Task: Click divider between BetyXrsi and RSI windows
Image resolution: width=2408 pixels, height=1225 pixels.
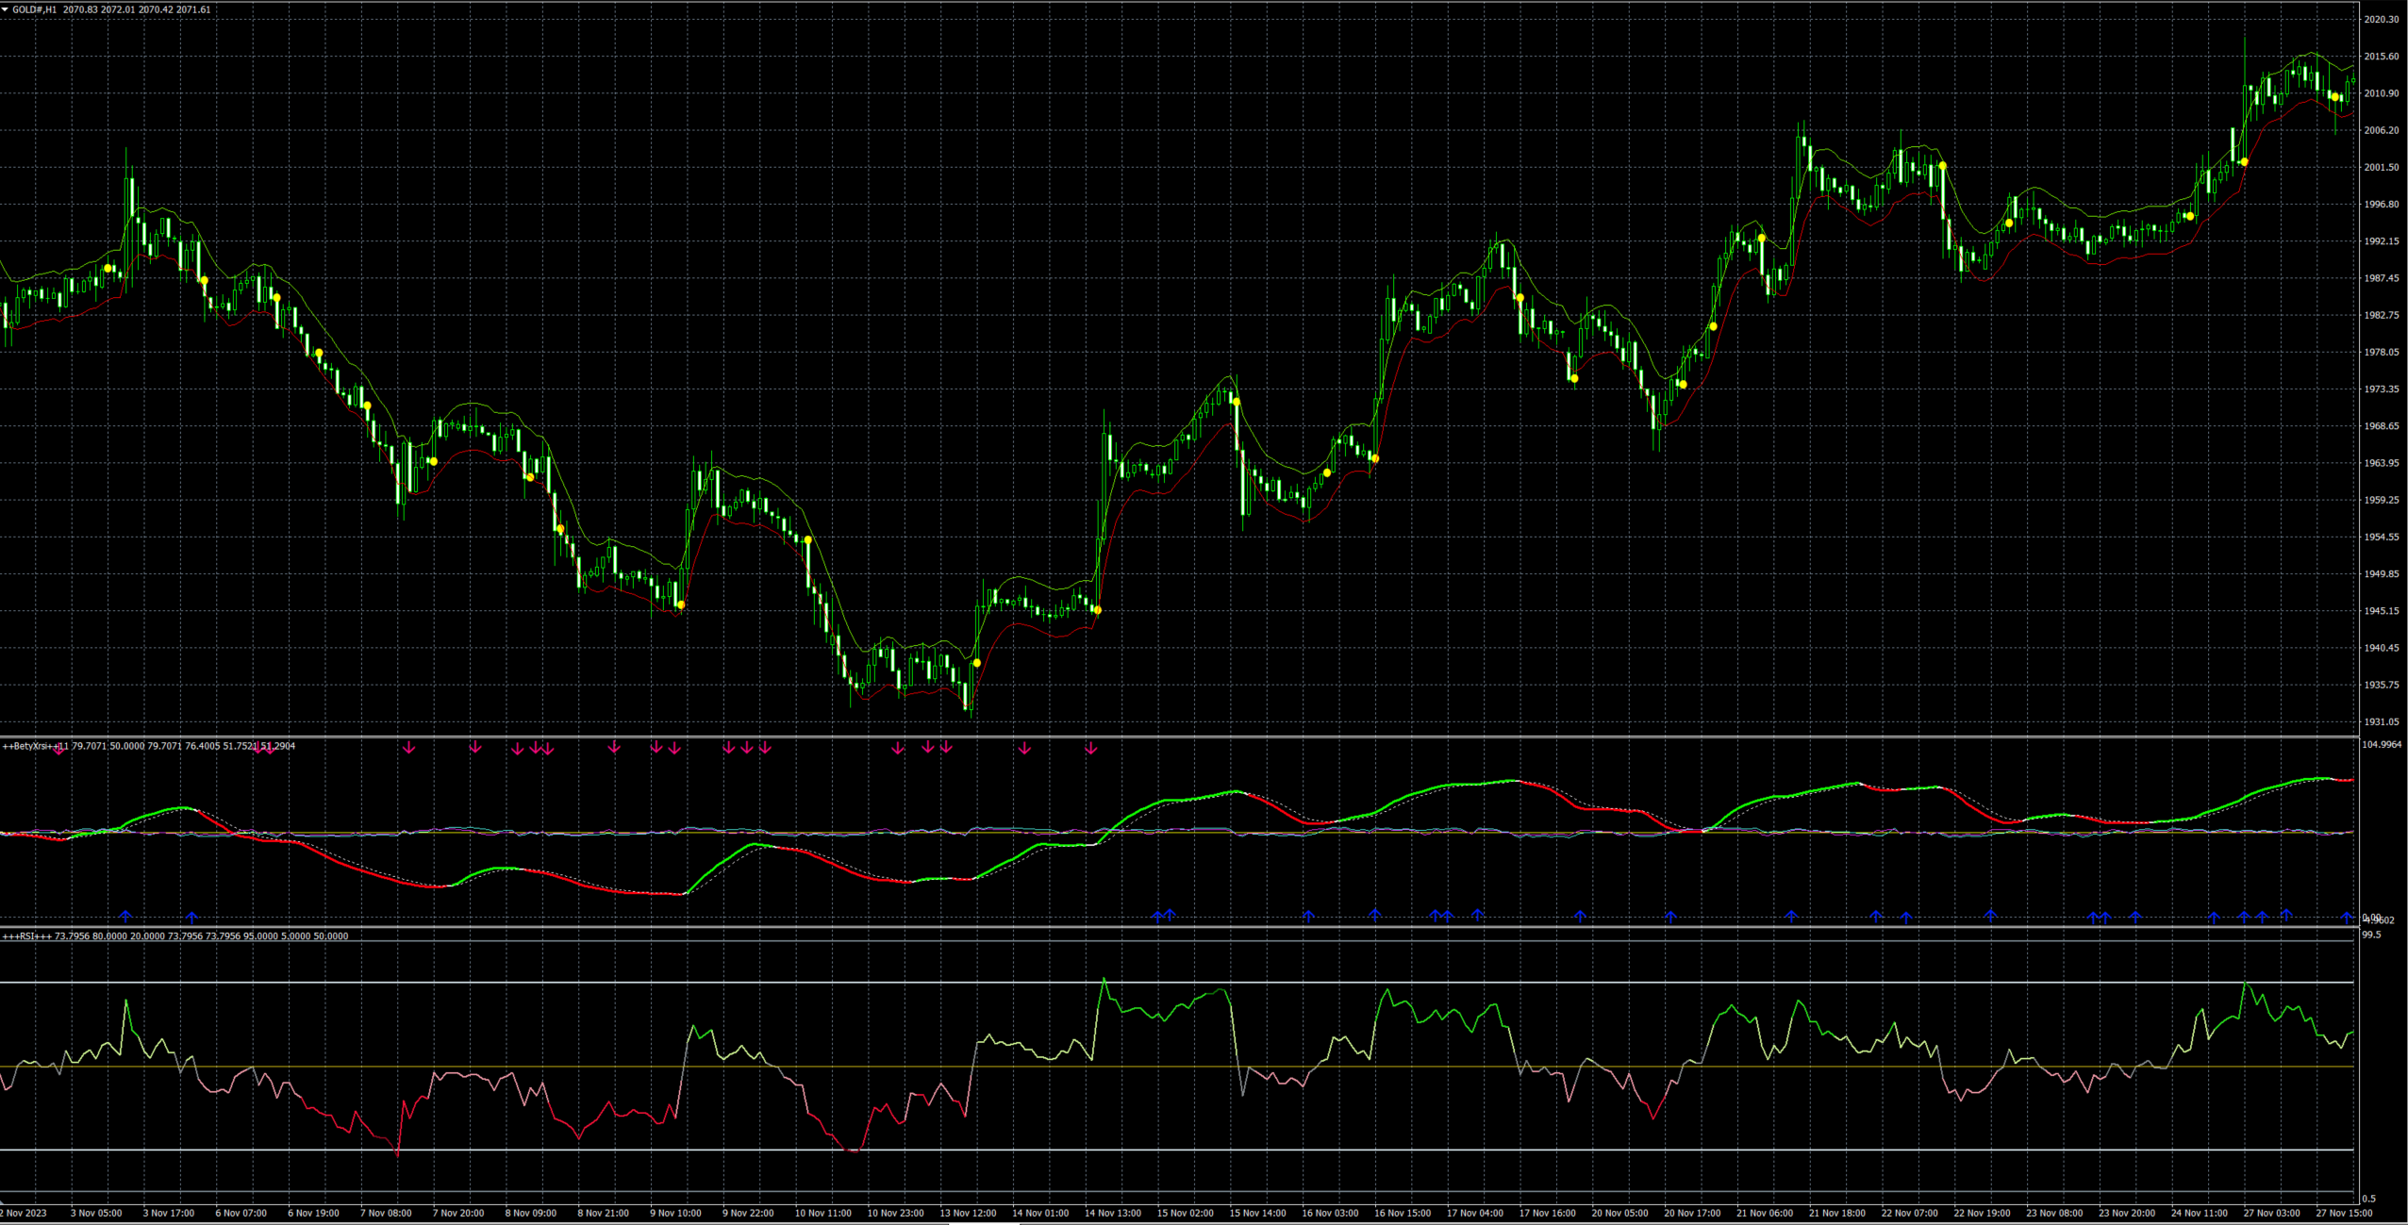Action: 1179,927
